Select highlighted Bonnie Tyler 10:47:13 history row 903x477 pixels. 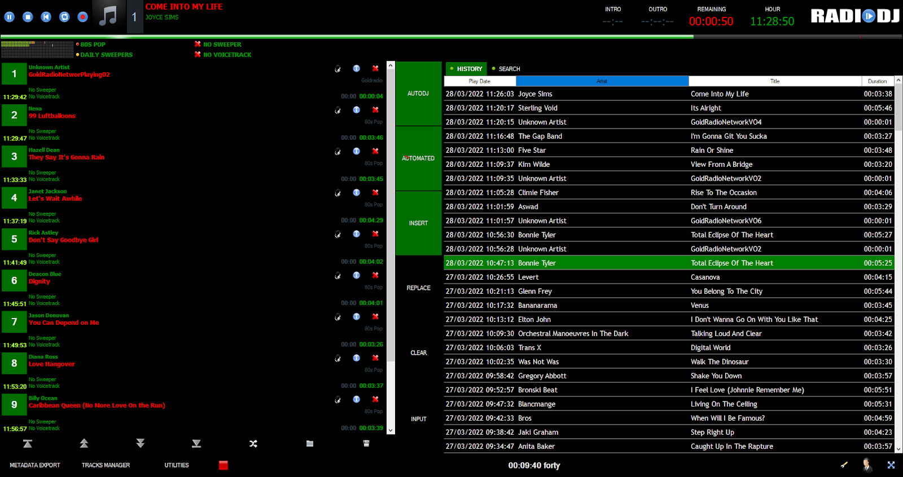[x=669, y=263]
